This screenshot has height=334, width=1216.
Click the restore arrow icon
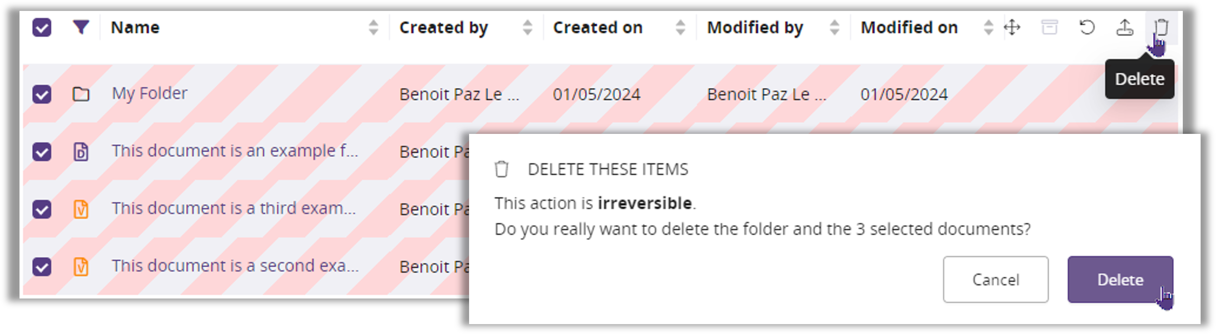1087,27
